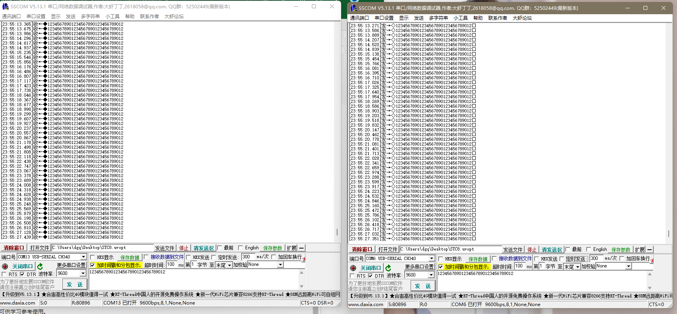Image resolution: width=677 pixels, height=314 pixels.
Task: Open 串口设置 menu in the right window
Action: 384,18
